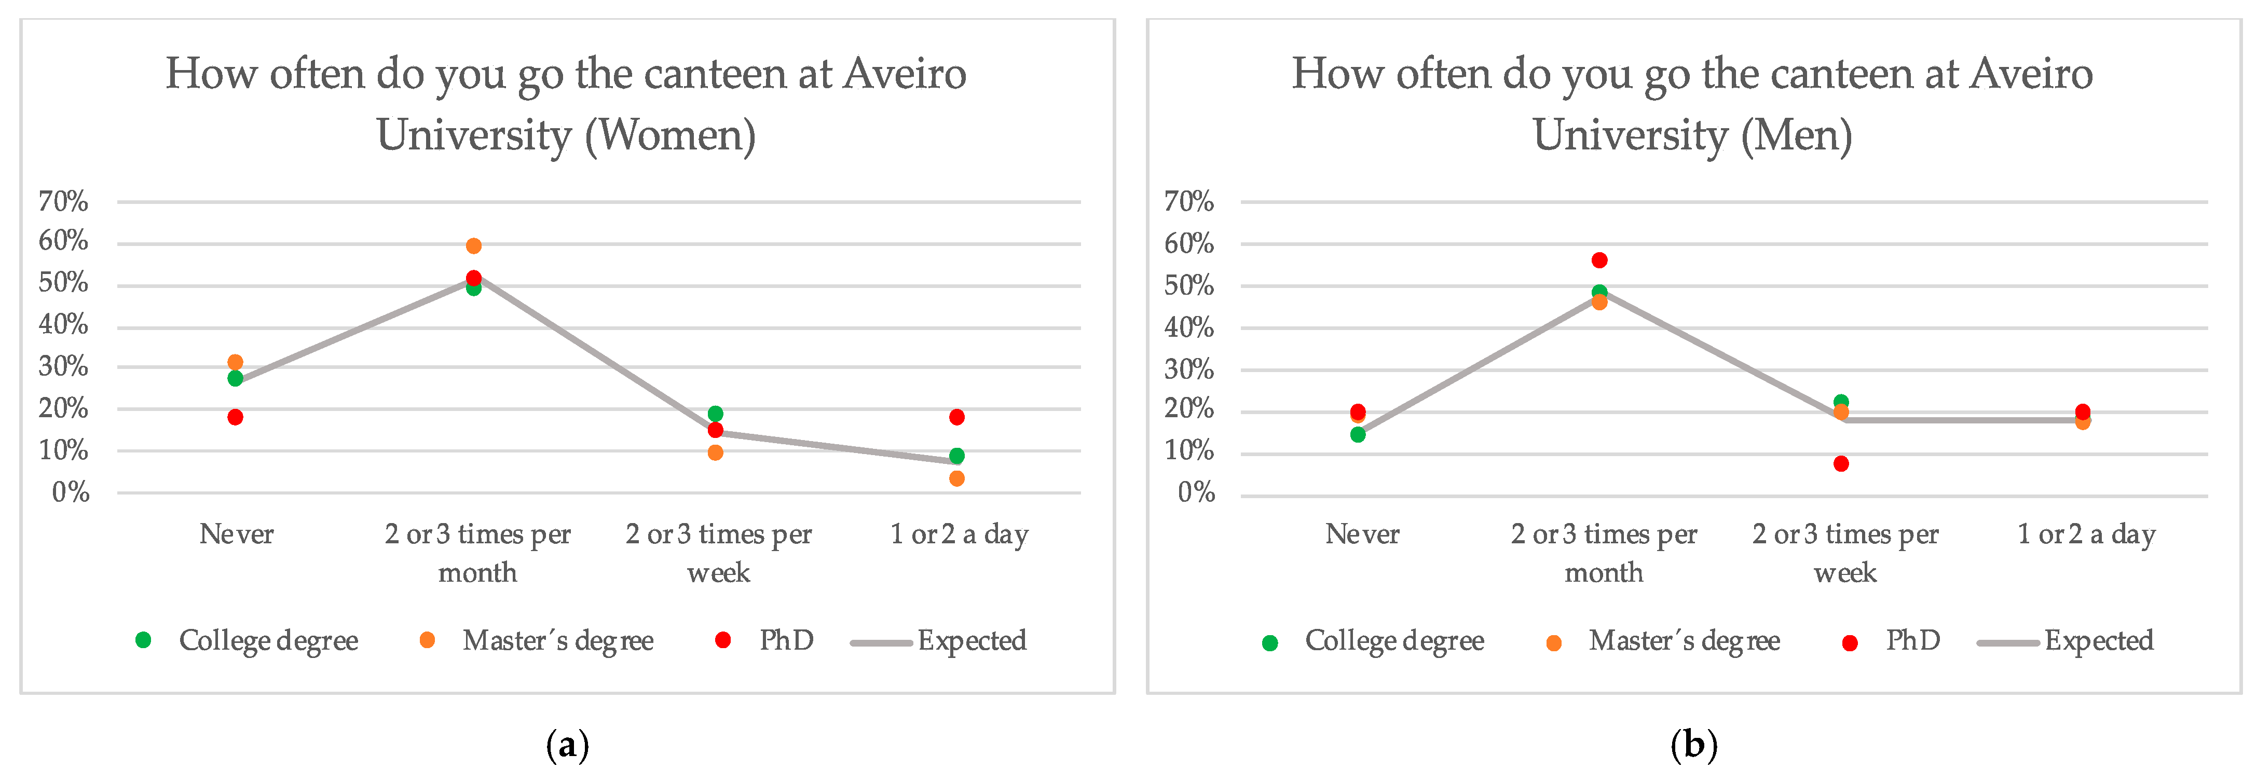This screenshot has width=2257, height=782.
Task: Click the PhD legend marker in Men chart
Action: [x=1850, y=643]
